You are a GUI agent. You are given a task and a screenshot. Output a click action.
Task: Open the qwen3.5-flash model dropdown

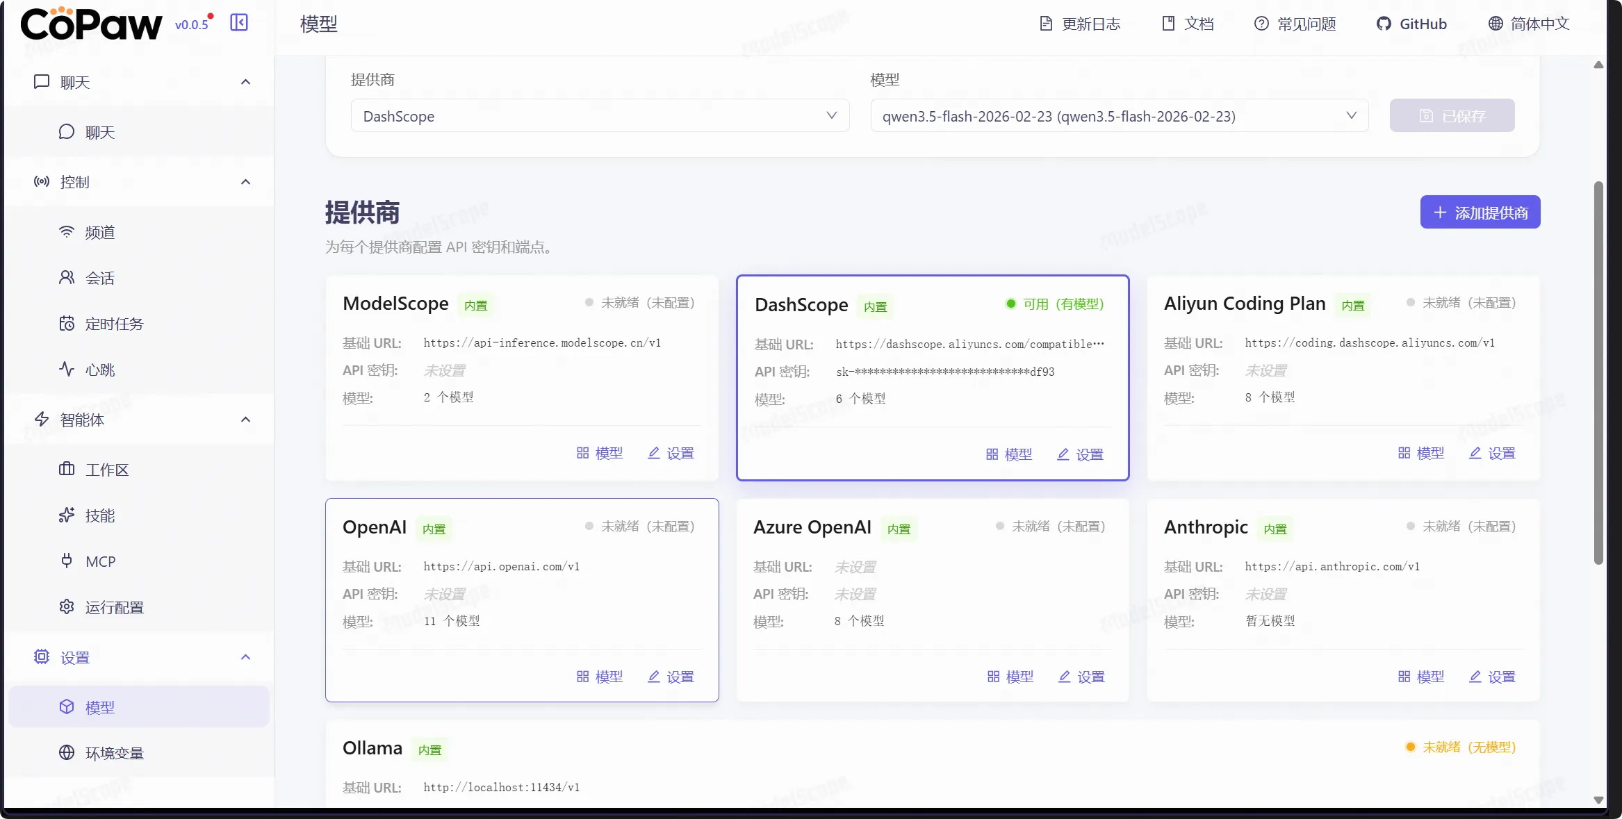point(1119,115)
